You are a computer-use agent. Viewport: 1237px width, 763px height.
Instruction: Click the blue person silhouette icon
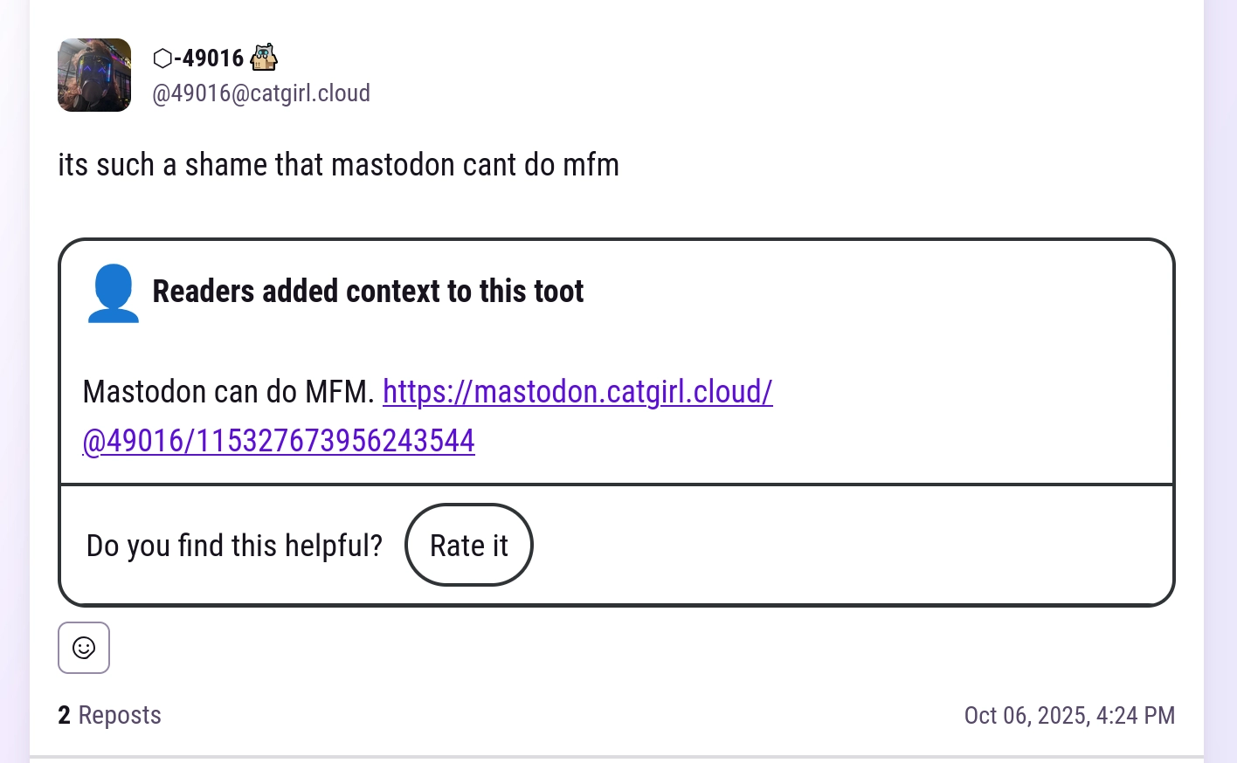(x=113, y=293)
